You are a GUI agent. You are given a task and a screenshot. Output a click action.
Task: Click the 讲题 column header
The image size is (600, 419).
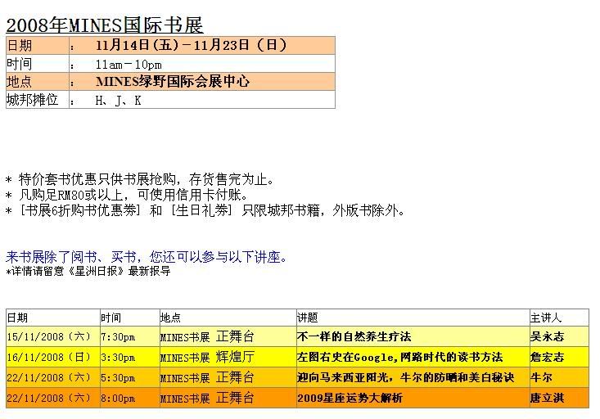point(308,317)
